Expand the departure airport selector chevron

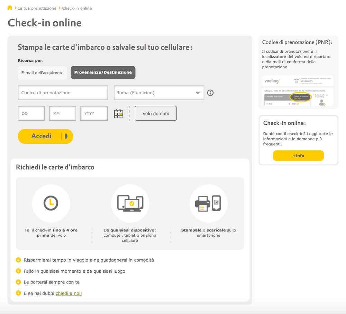[198, 93]
